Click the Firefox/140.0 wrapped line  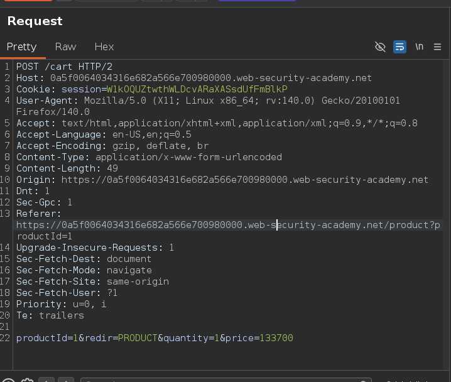click(x=53, y=112)
